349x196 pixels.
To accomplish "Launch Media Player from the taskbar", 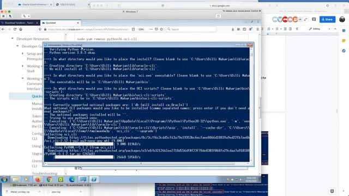I will (26, 179).
